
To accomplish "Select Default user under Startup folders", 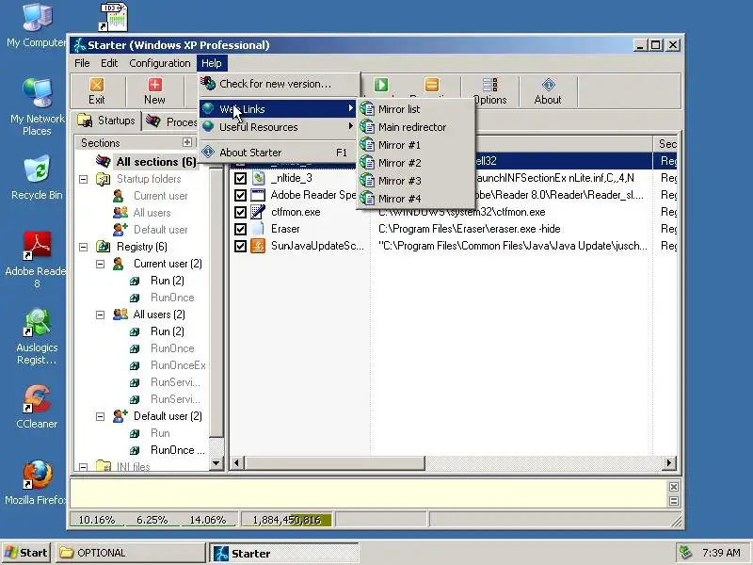I will (x=160, y=230).
